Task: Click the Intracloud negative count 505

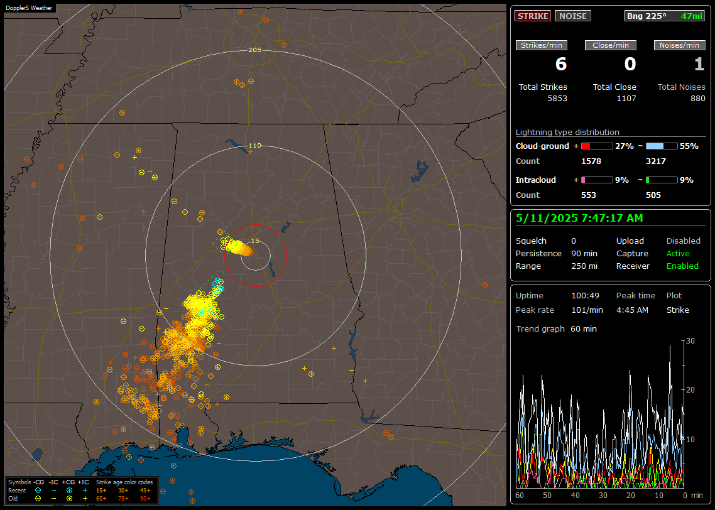Action: pos(653,195)
